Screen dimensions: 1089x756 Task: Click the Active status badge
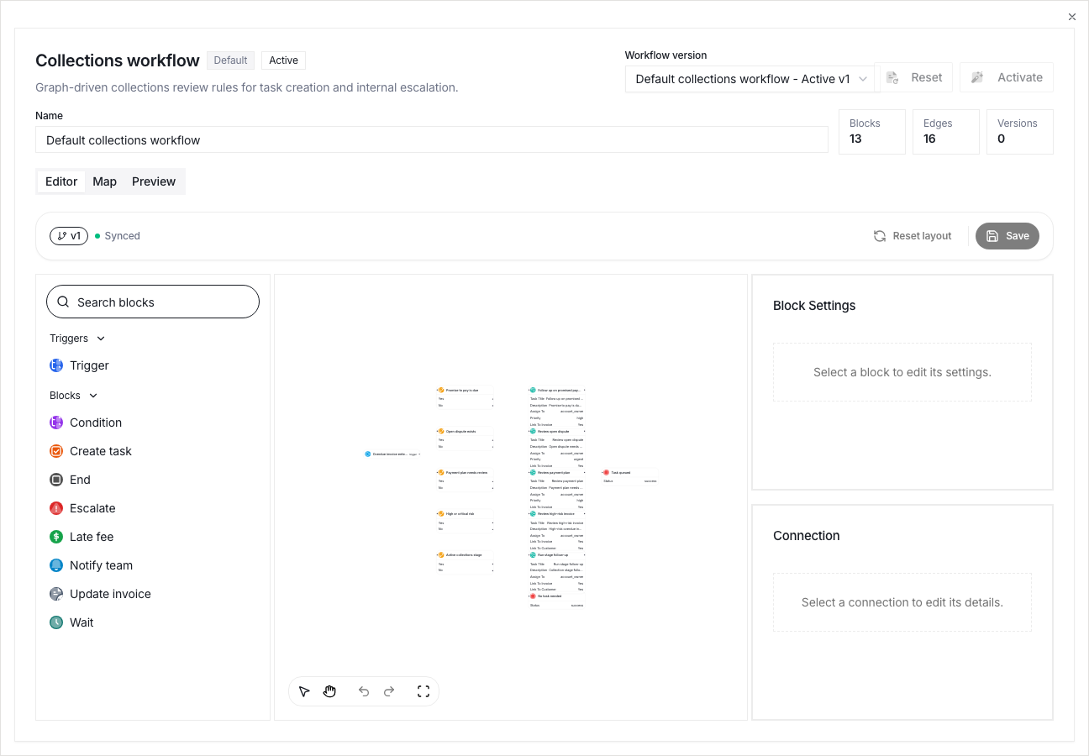click(x=284, y=60)
